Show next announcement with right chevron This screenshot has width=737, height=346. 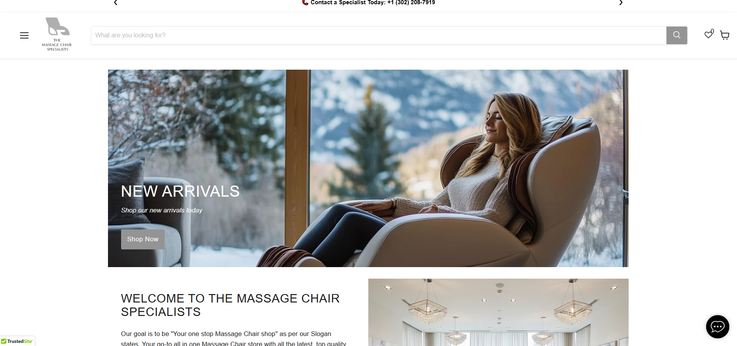tap(621, 3)
